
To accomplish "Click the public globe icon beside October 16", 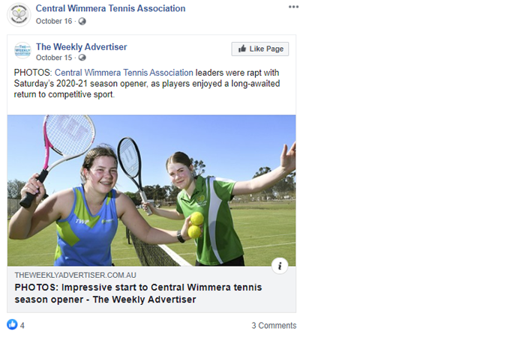I will (82, 22).
